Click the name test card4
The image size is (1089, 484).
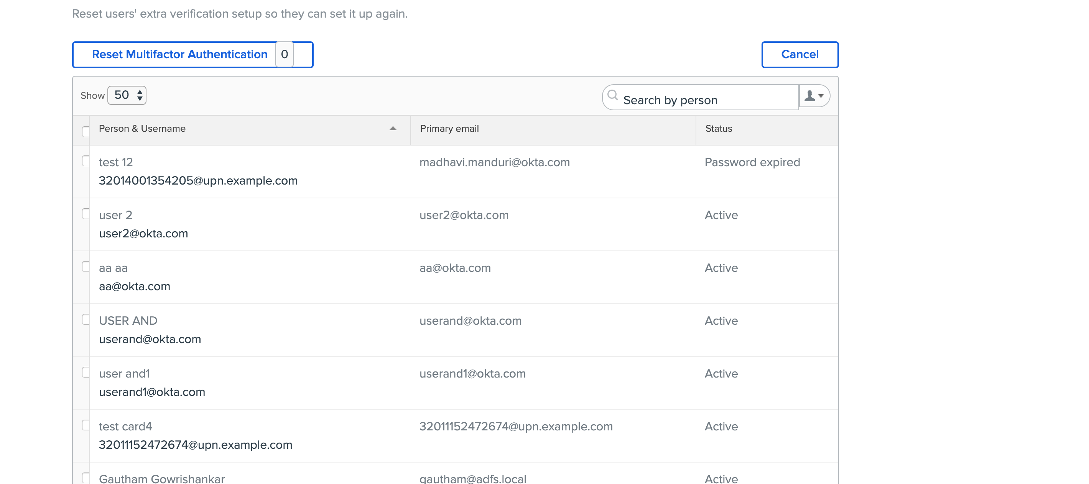click(125, 426)
